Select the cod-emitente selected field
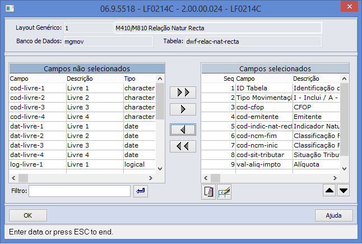The image size is (362, 244). point(271,117)
